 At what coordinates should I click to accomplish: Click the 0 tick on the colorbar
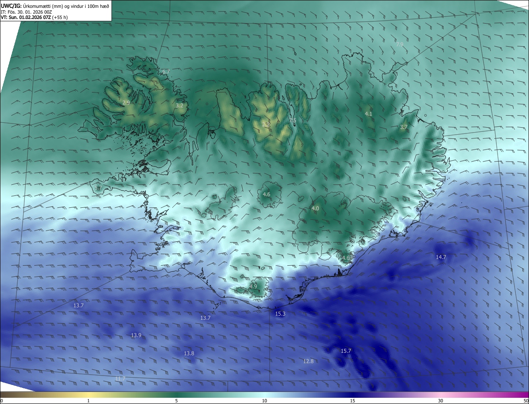click(2, 401)
